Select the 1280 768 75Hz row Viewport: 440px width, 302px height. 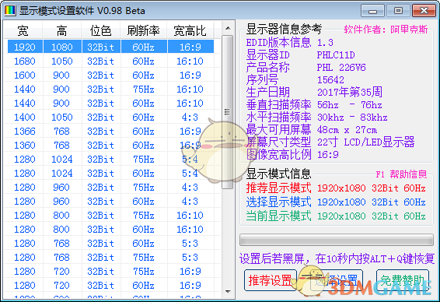click(110, 258)
